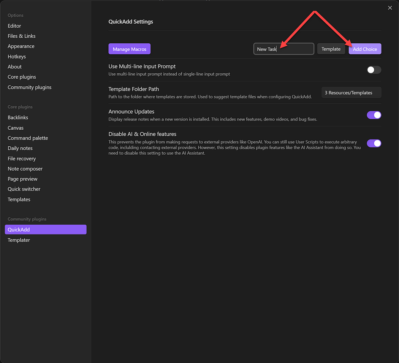This screenshot has height=363, width=399.
Task: Open the Template choice type dropdown
Action: 331,49
